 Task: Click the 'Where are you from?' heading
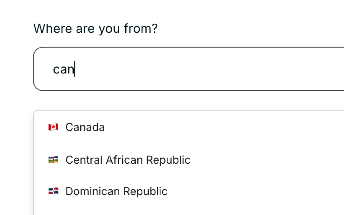(x=96, y=28)
